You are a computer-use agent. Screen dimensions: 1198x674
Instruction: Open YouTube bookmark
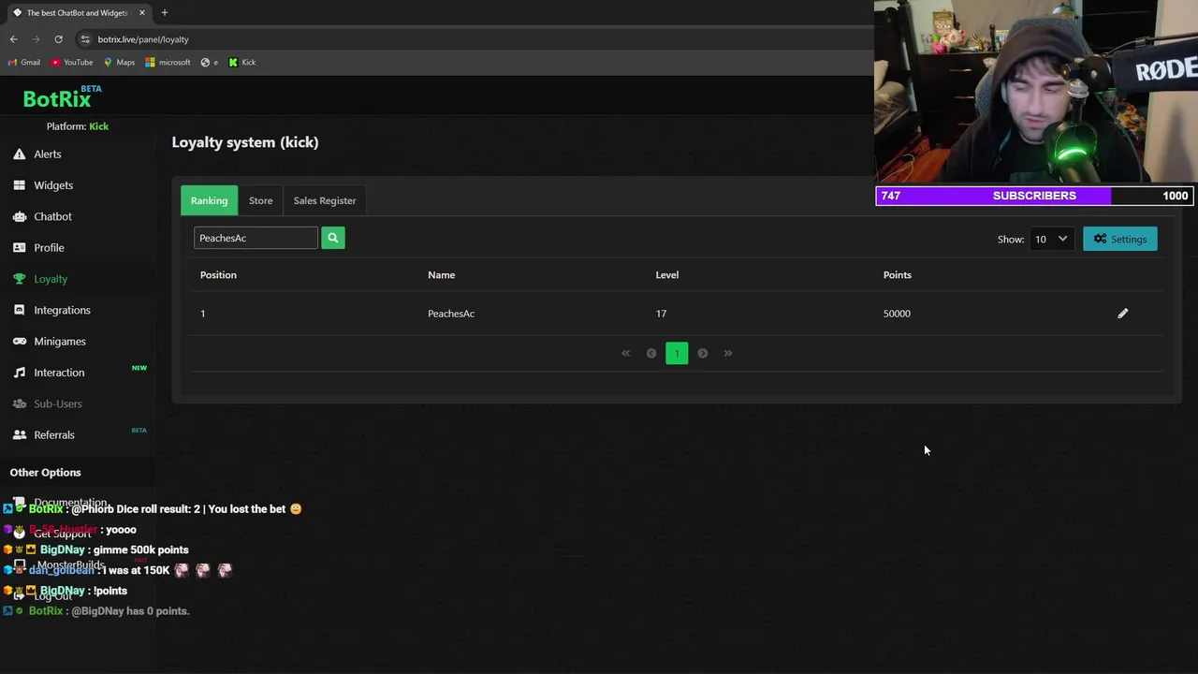72,63
